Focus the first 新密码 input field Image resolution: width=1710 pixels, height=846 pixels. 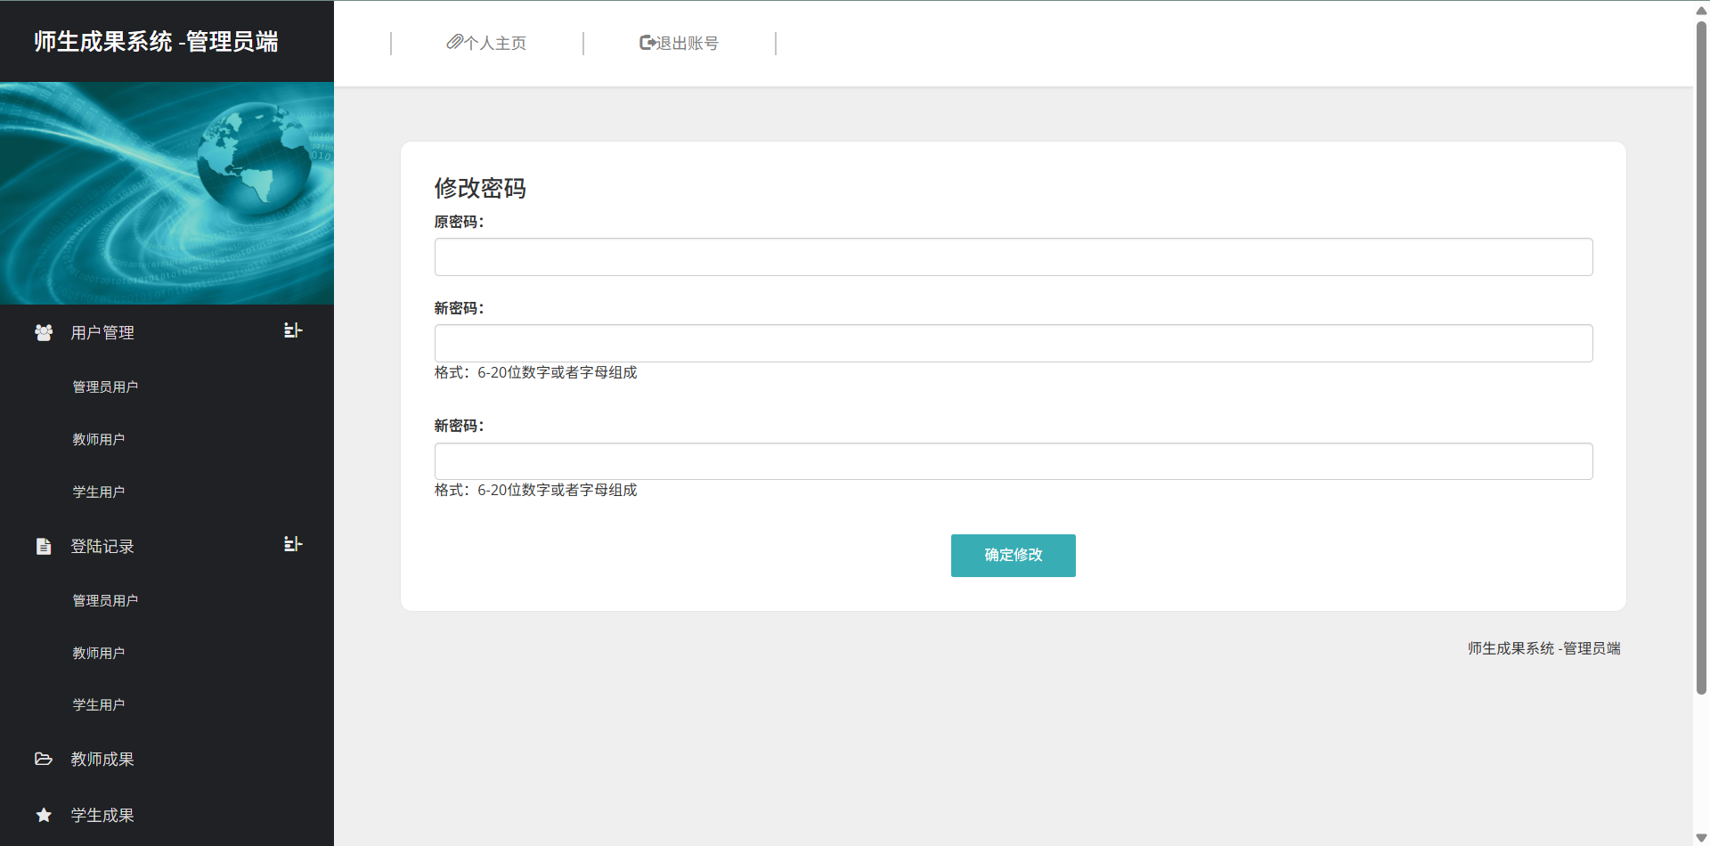1014,343
